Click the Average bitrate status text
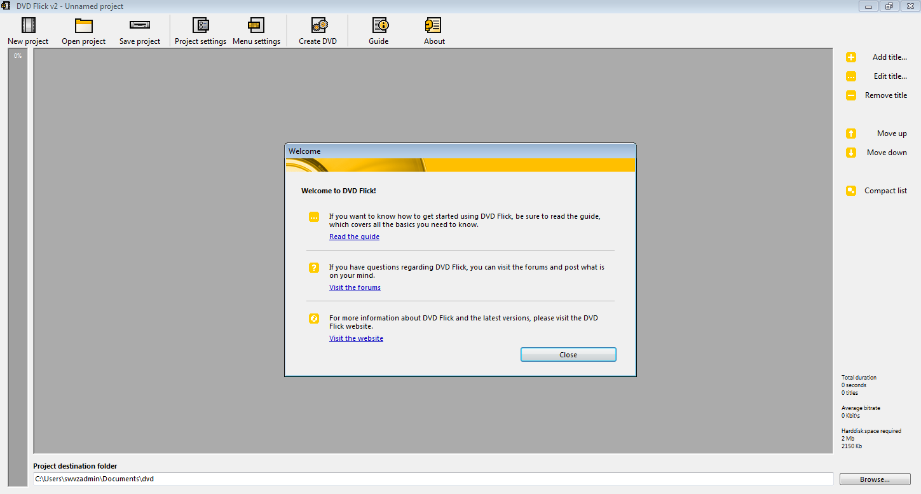 click(861, 408)
